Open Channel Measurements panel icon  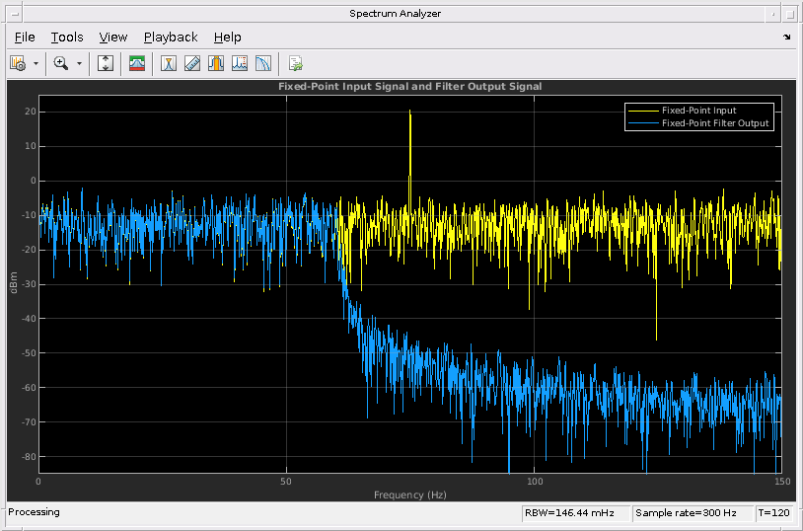point(216,63)
